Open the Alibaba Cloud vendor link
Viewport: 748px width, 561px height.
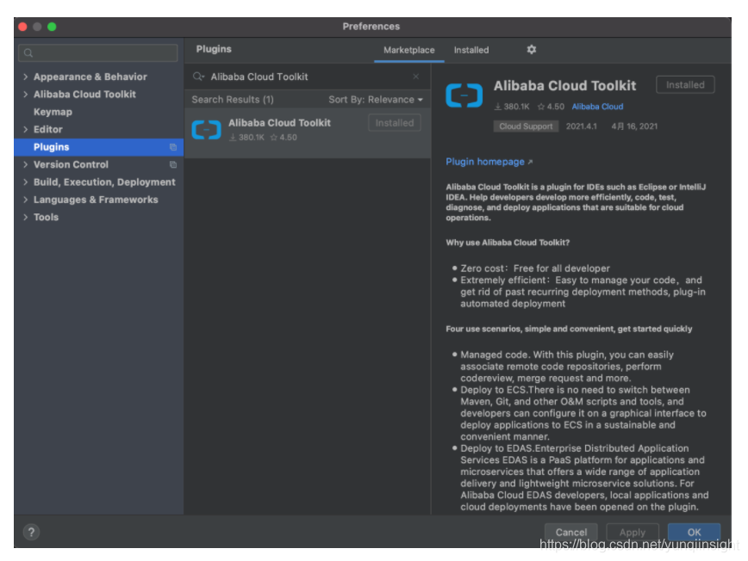[x=597, y=107]
